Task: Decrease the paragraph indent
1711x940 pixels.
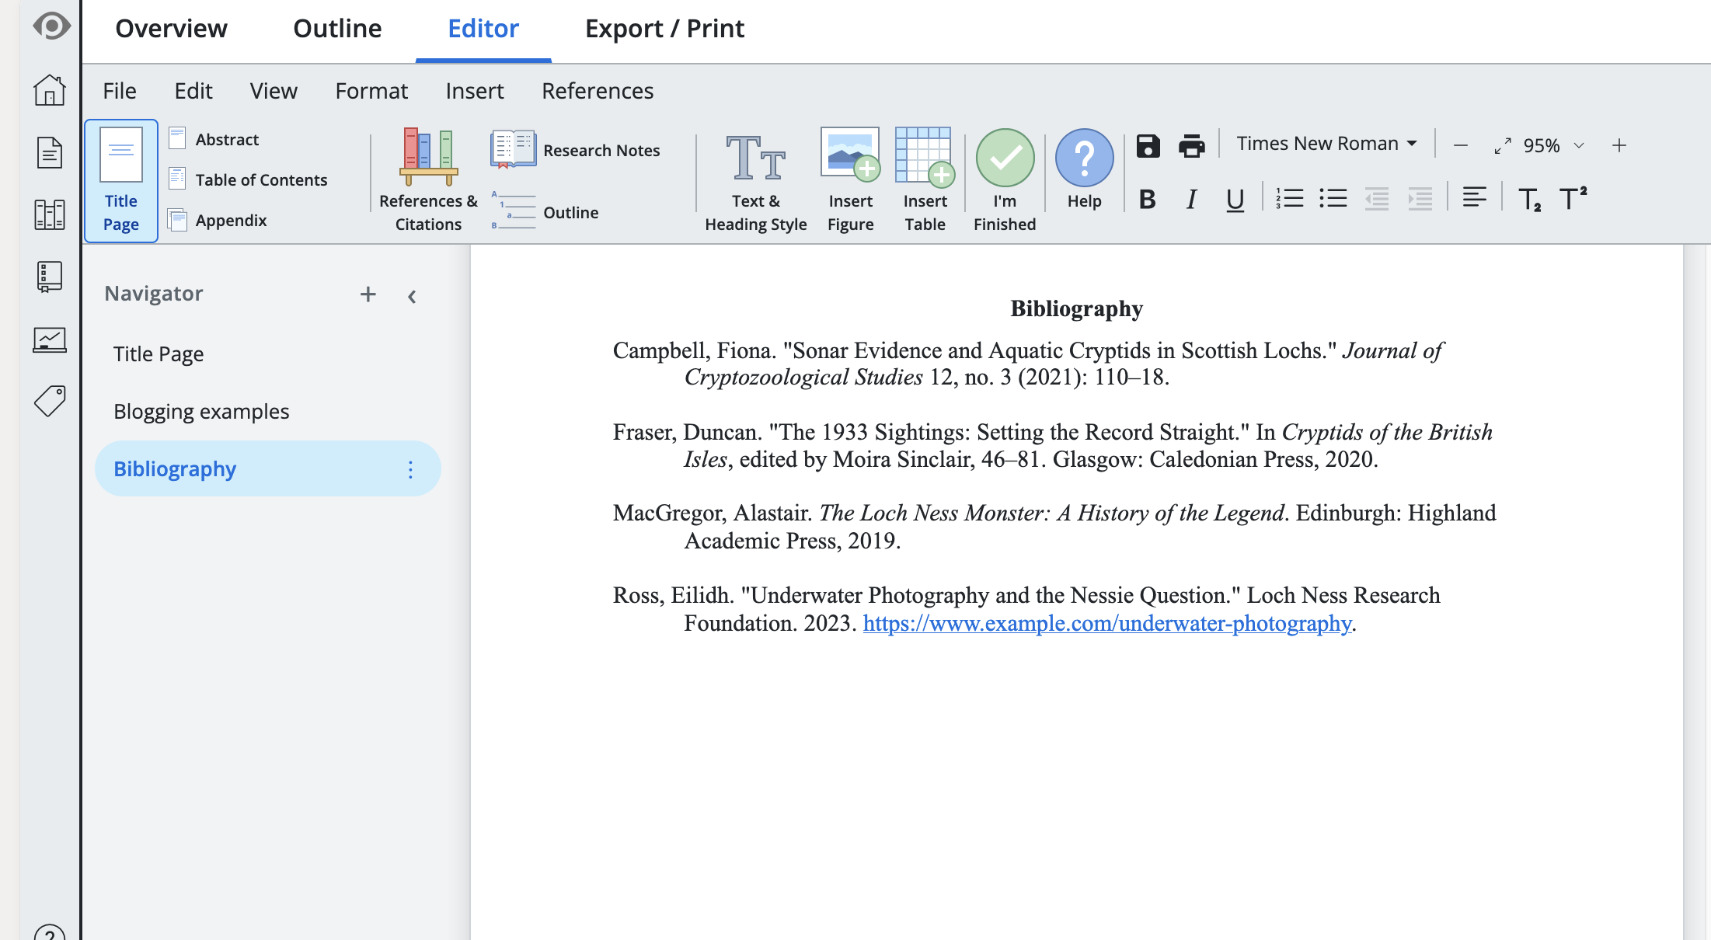Action: pyautogui.click(x=1376, y=199)
